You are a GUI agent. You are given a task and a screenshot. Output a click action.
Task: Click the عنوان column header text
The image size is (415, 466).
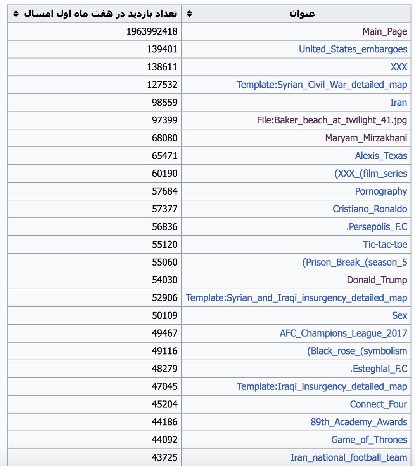(x=302, y=14)
